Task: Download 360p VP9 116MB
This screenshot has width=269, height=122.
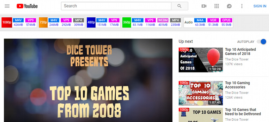Action: (x=150, y=22)
